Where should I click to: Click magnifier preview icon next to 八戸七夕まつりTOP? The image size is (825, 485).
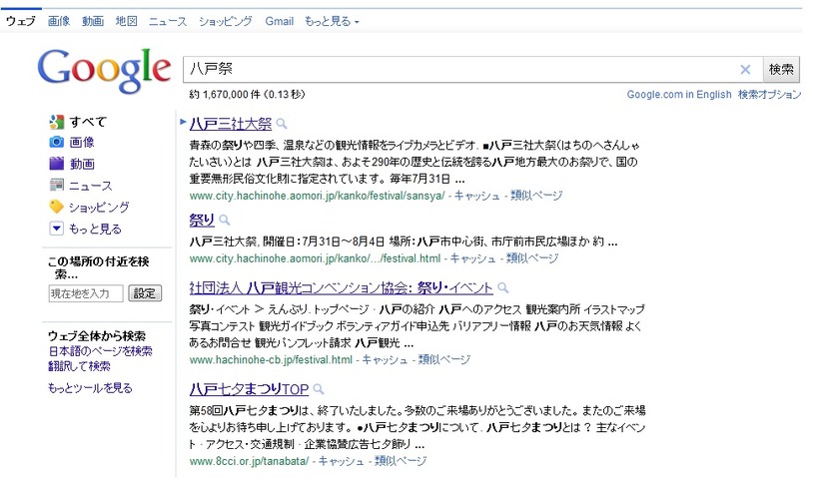[x=319, y=389]
